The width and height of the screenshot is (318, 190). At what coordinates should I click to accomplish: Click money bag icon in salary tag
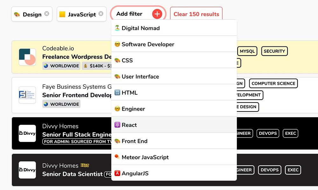[x=85, y=66]
